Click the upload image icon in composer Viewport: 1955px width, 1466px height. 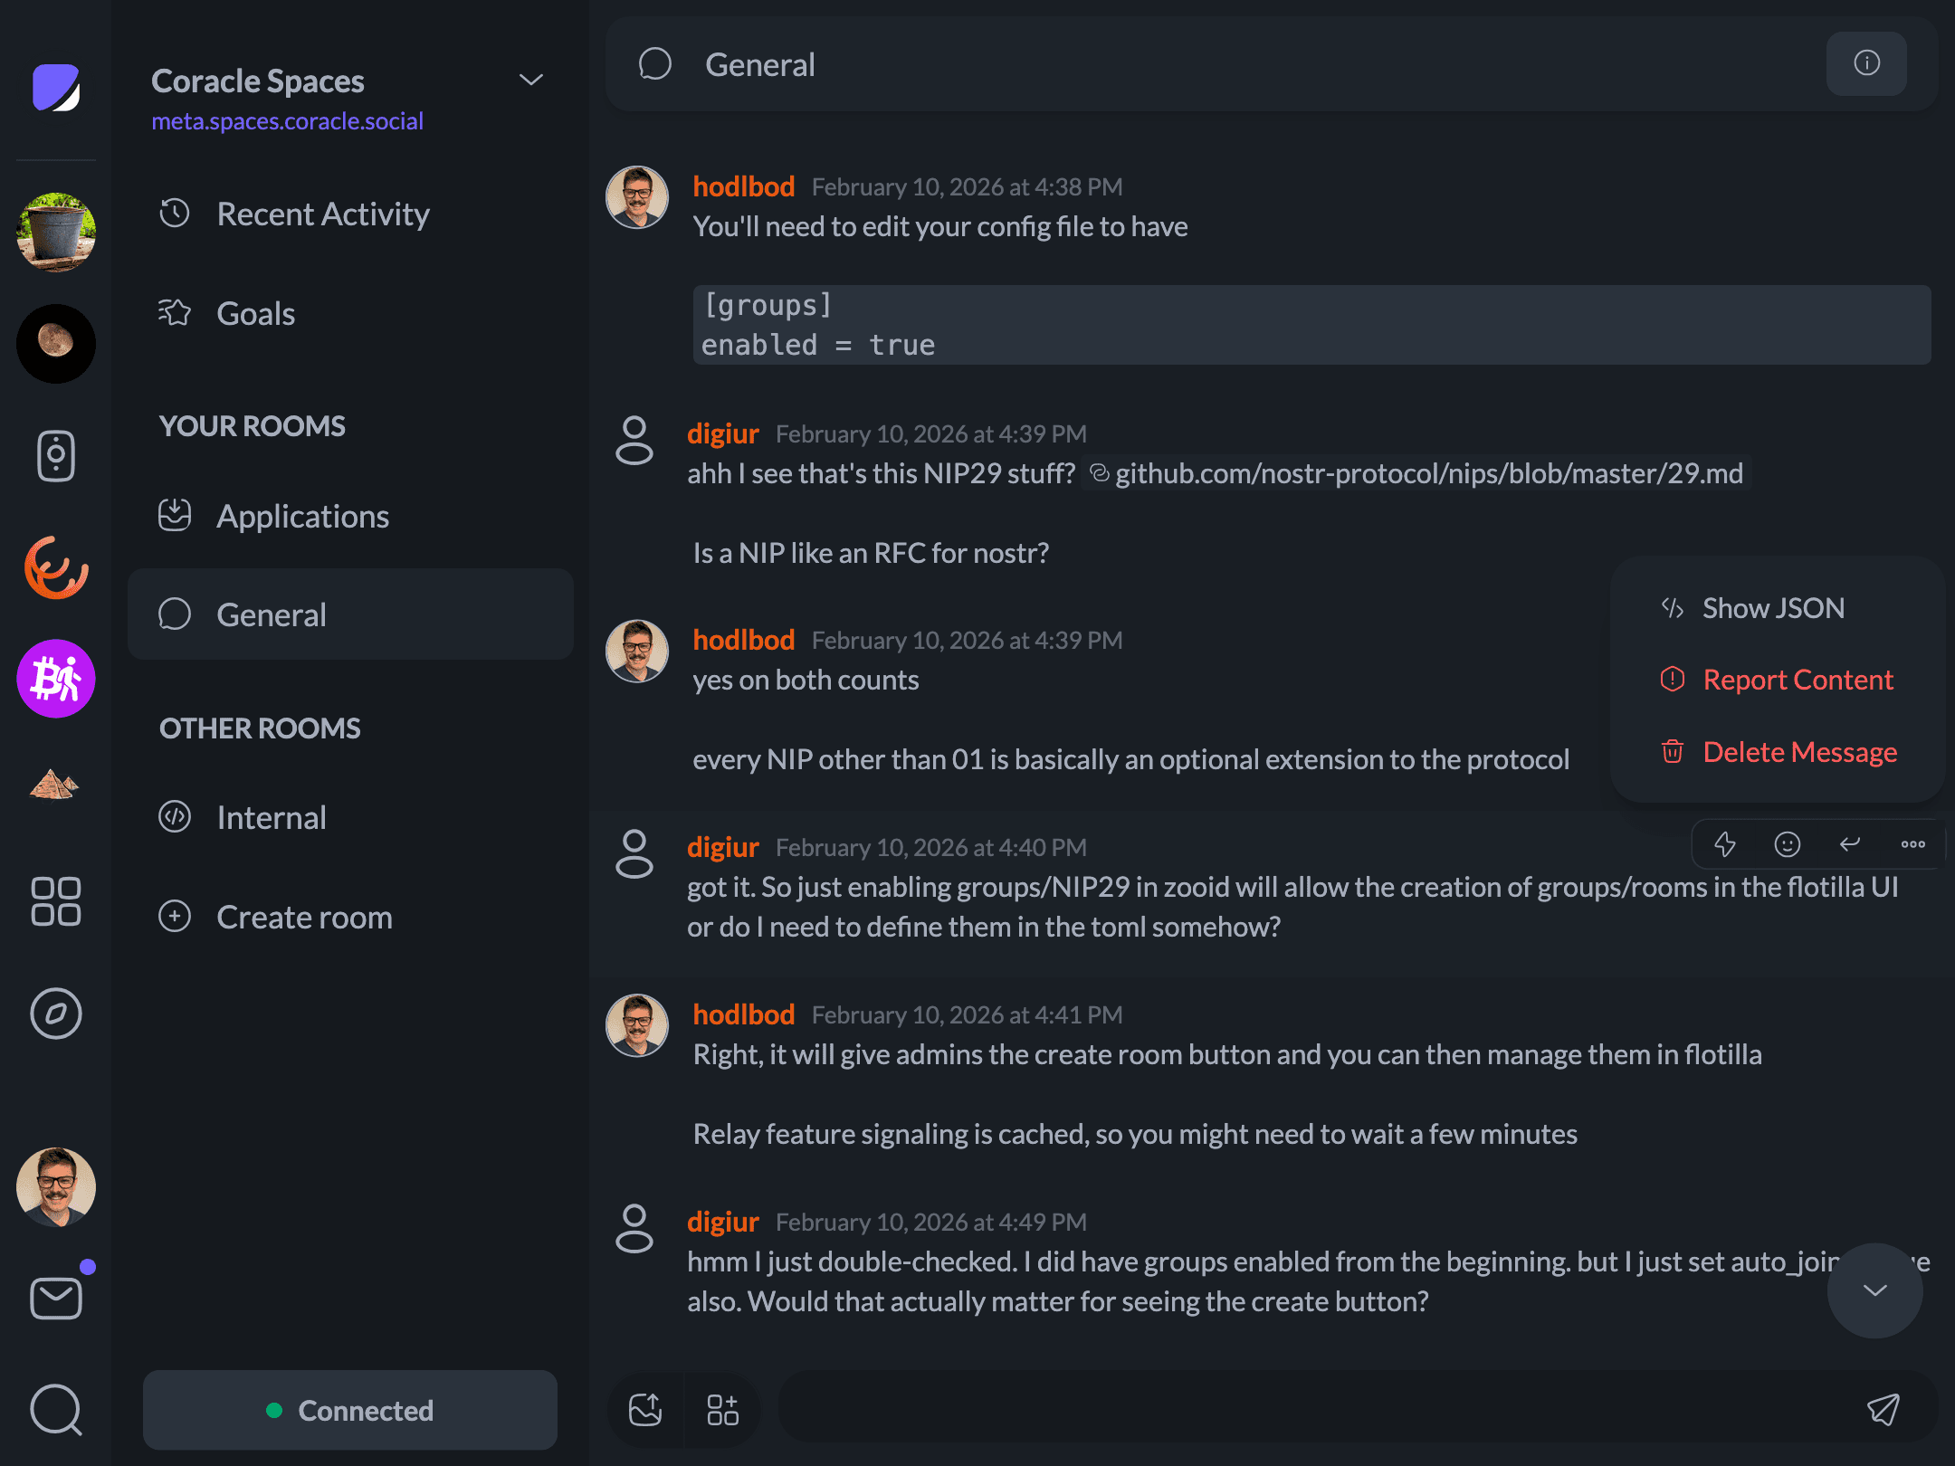pyautogui.click(x=645, y=1409)
